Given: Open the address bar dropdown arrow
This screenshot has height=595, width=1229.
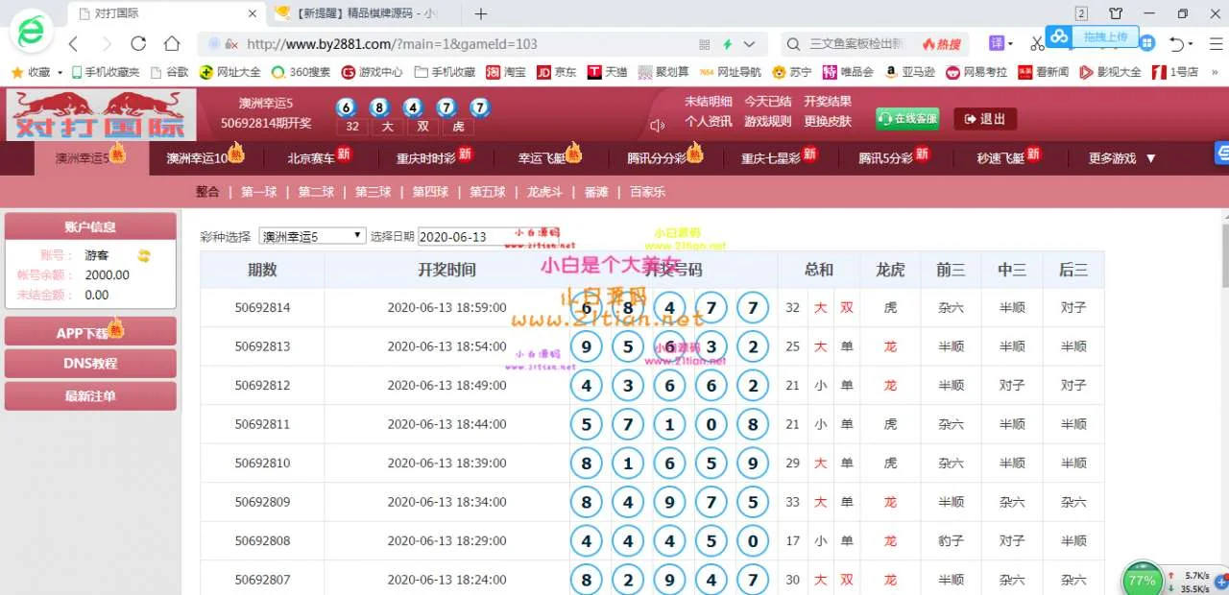Looking at the screenshot, I should pyautogui.click(x=749, y=44).
